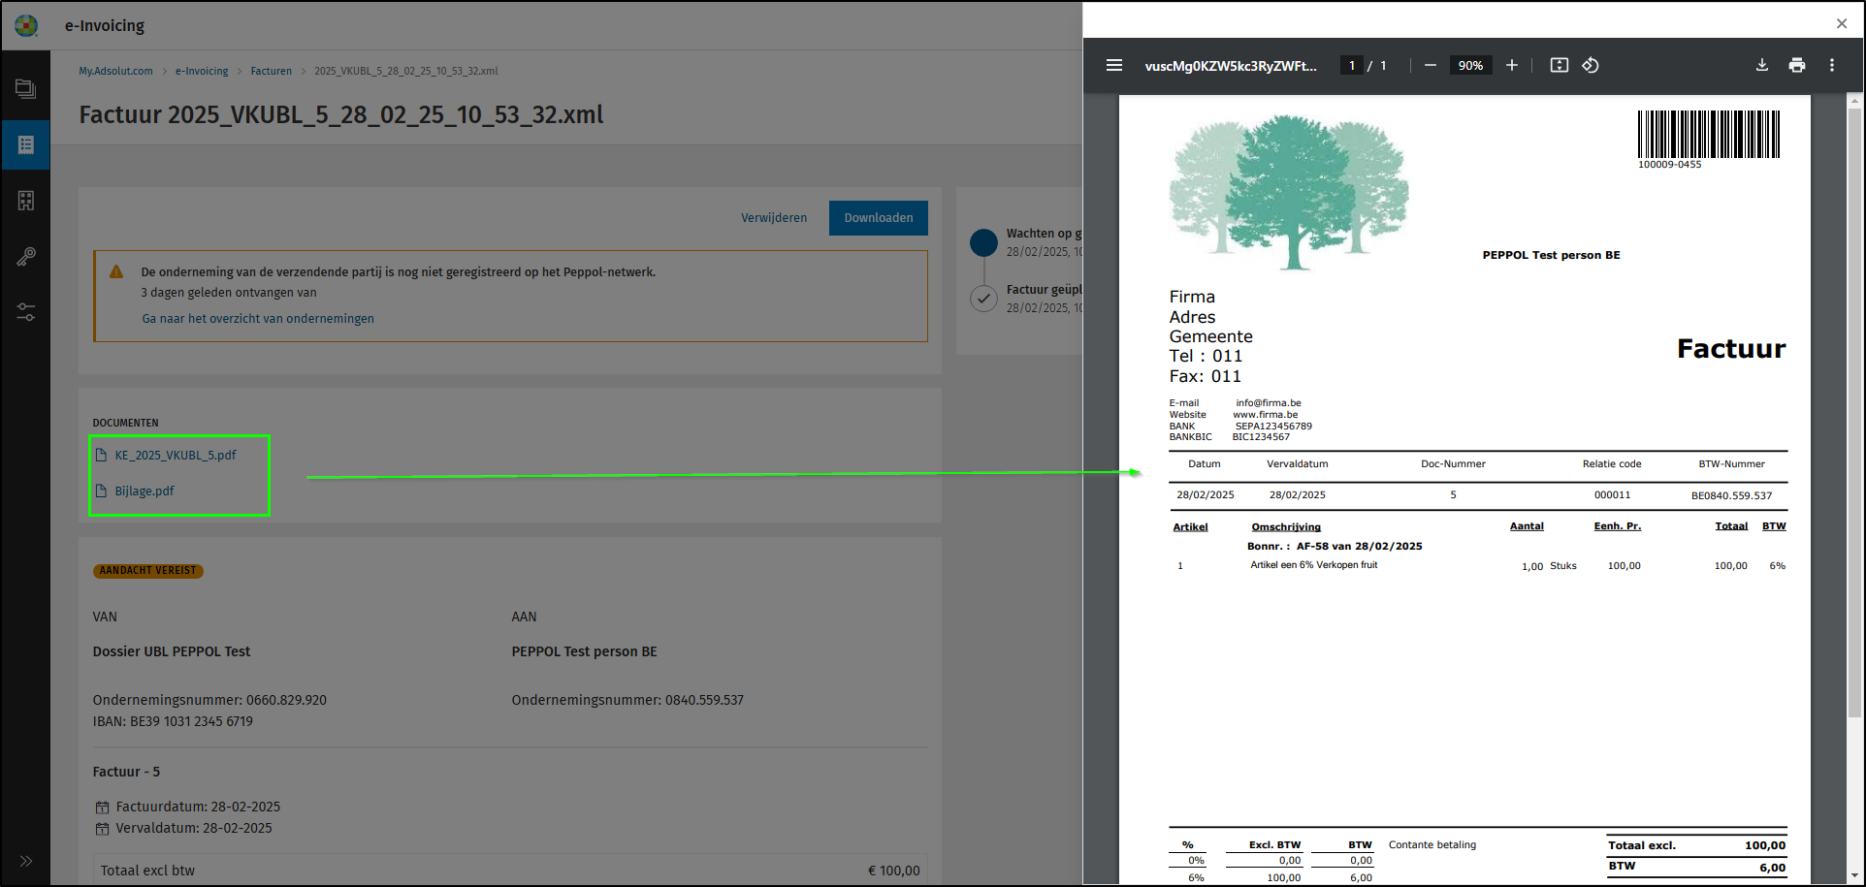Open the key icon sidebar section
Screen dimensions: 1866x887
(x=26, y=256)
